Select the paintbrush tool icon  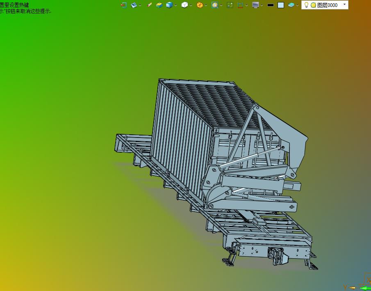(x=149, y=5)
